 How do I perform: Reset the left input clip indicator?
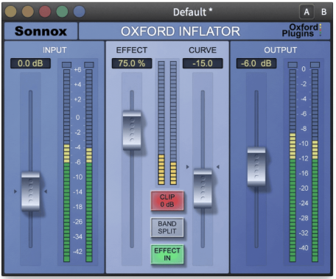coord(66,65)
